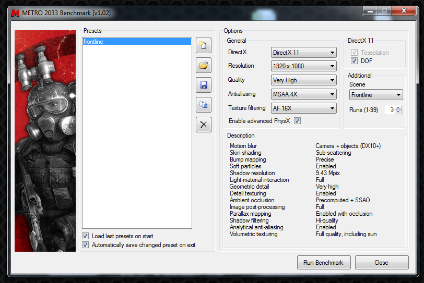424x283 pixels.
Task: Click 'Image post-processing' label
Action: tap(257, 207)
